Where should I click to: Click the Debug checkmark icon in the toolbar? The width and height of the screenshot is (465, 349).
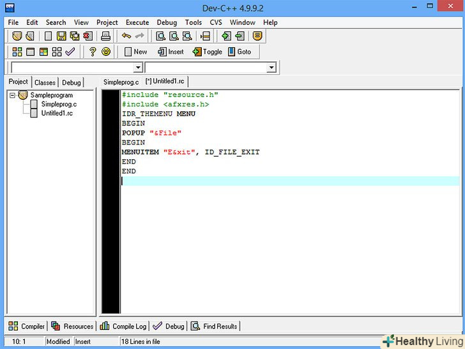click(70, 52)
